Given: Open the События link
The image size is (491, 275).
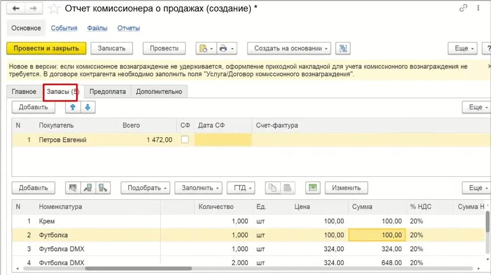Looking at the screenshot, I should [x=64, y=28].
